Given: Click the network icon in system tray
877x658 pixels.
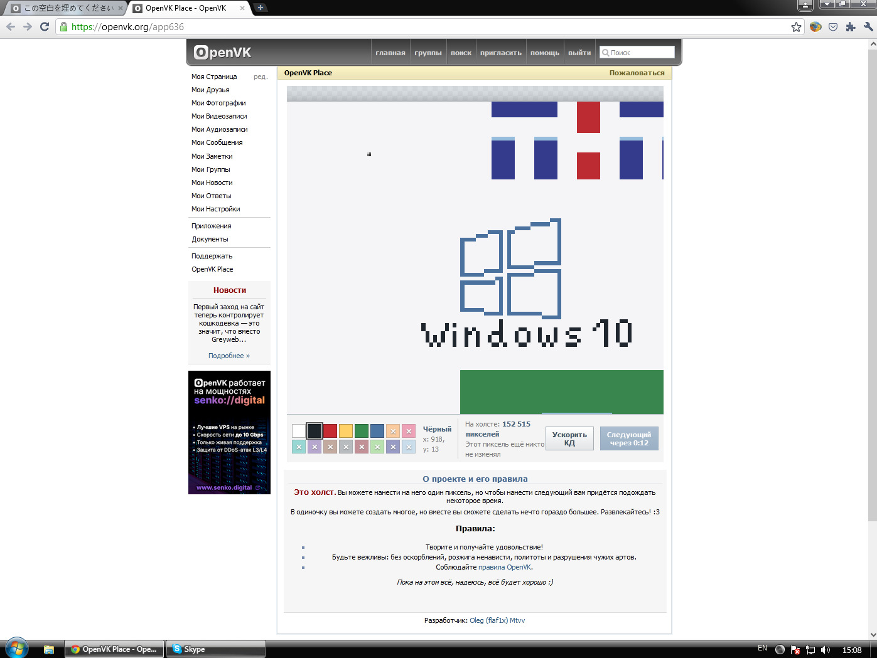Looking at the screenshot, I should tap(810, 650).
